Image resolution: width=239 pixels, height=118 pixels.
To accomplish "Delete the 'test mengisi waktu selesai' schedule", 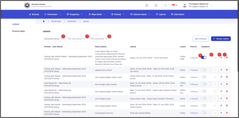I will click(x=227, y=84).
